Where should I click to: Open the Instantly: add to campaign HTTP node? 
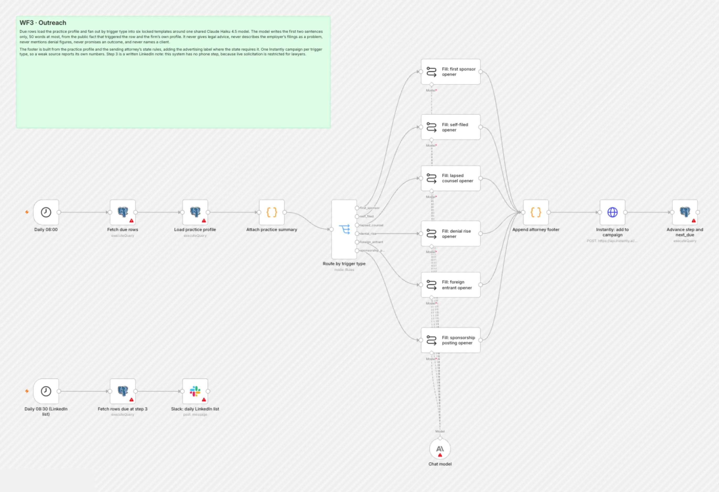tap(612, 212)
